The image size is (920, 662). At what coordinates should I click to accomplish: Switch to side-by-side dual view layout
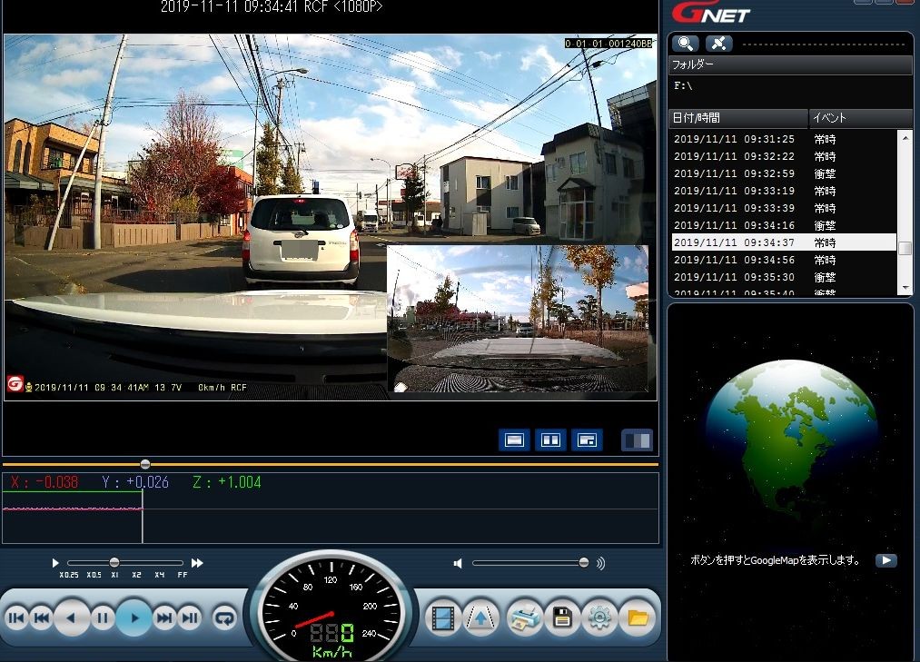click(550, 440)
